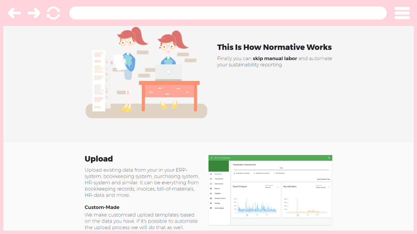Click the SHOW TRANSACTIONS button
The height and width of the screenshot is (234, 417).
tap(324, 179)
